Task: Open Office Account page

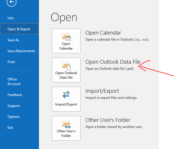Action: (x=14, y=82)
